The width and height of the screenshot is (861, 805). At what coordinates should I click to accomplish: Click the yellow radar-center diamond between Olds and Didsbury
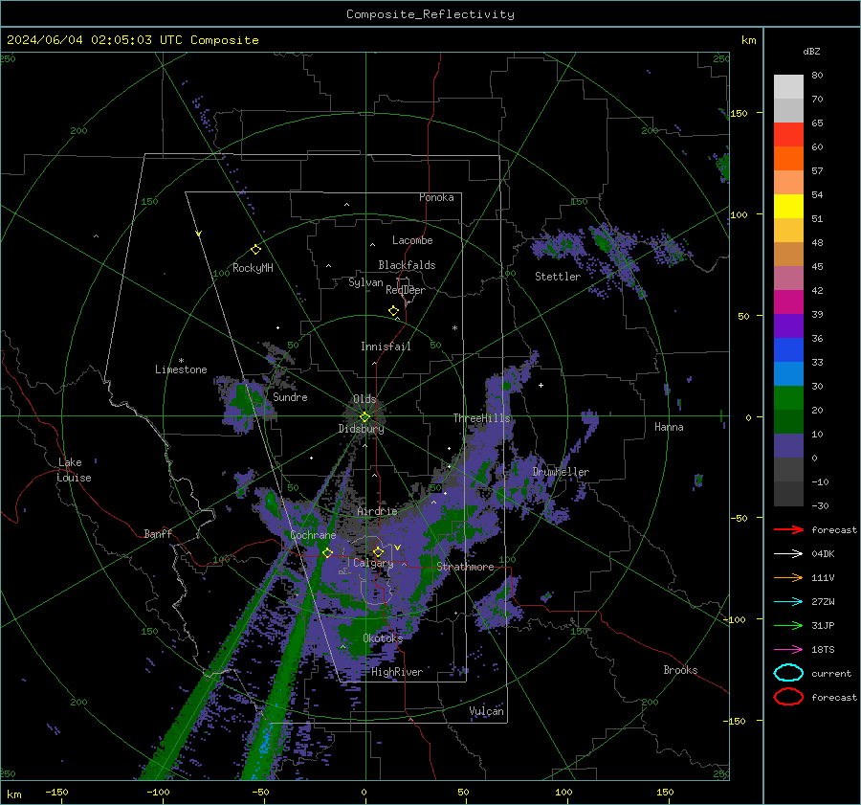[364, 416]
